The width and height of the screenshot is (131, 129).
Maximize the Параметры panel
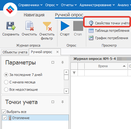[53, 62]
